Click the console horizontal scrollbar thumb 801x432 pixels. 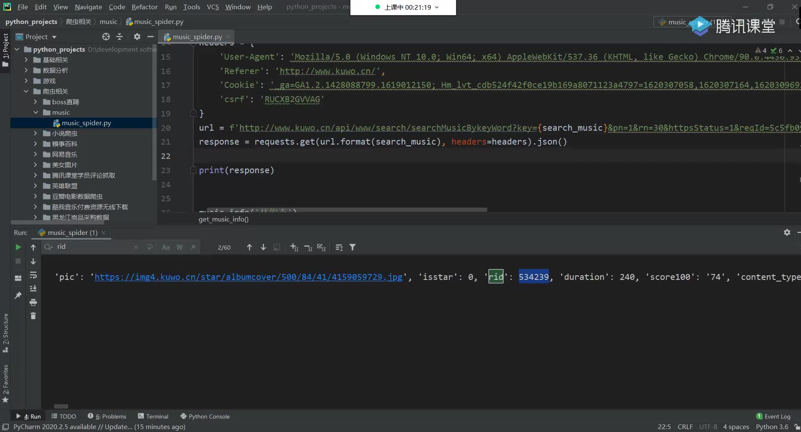point(61,406)
